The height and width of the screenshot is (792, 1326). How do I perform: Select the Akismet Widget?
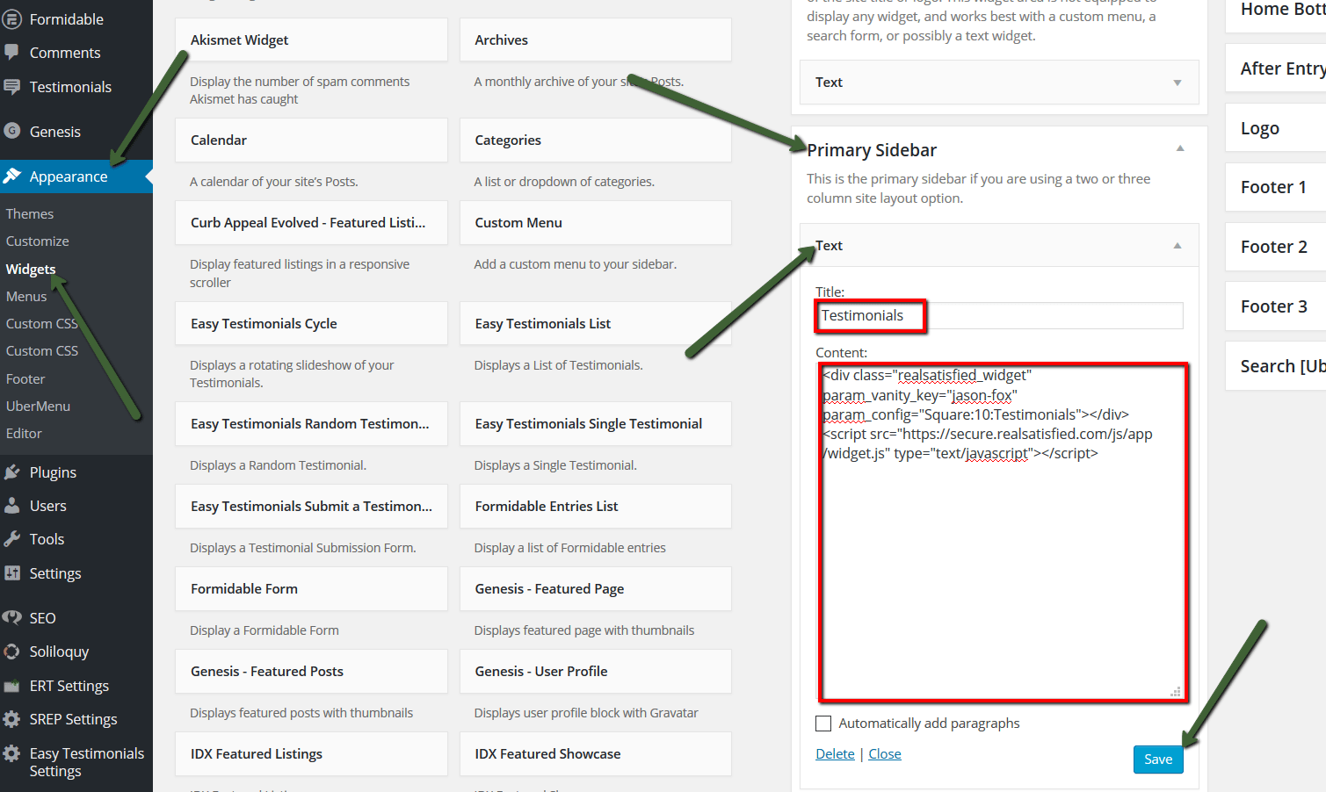tap(311, 40)
